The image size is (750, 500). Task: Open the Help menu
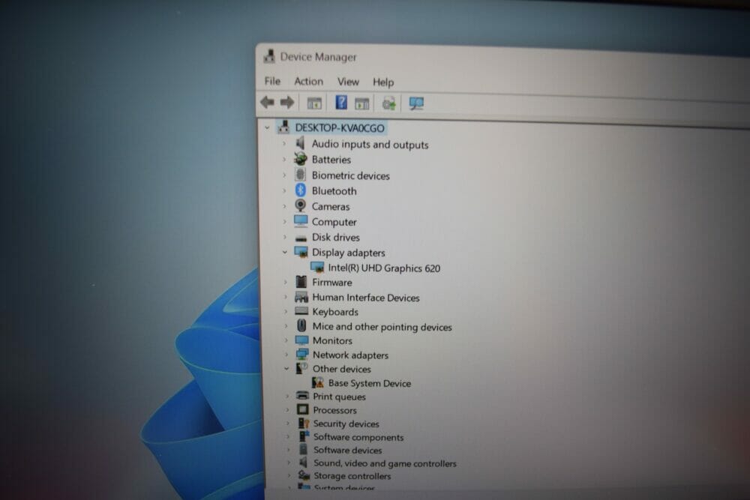(x=383, y=82)
